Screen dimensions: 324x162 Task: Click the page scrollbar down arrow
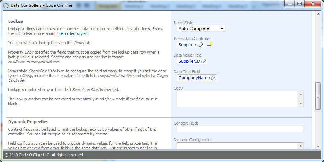click(x=318, y=146)
